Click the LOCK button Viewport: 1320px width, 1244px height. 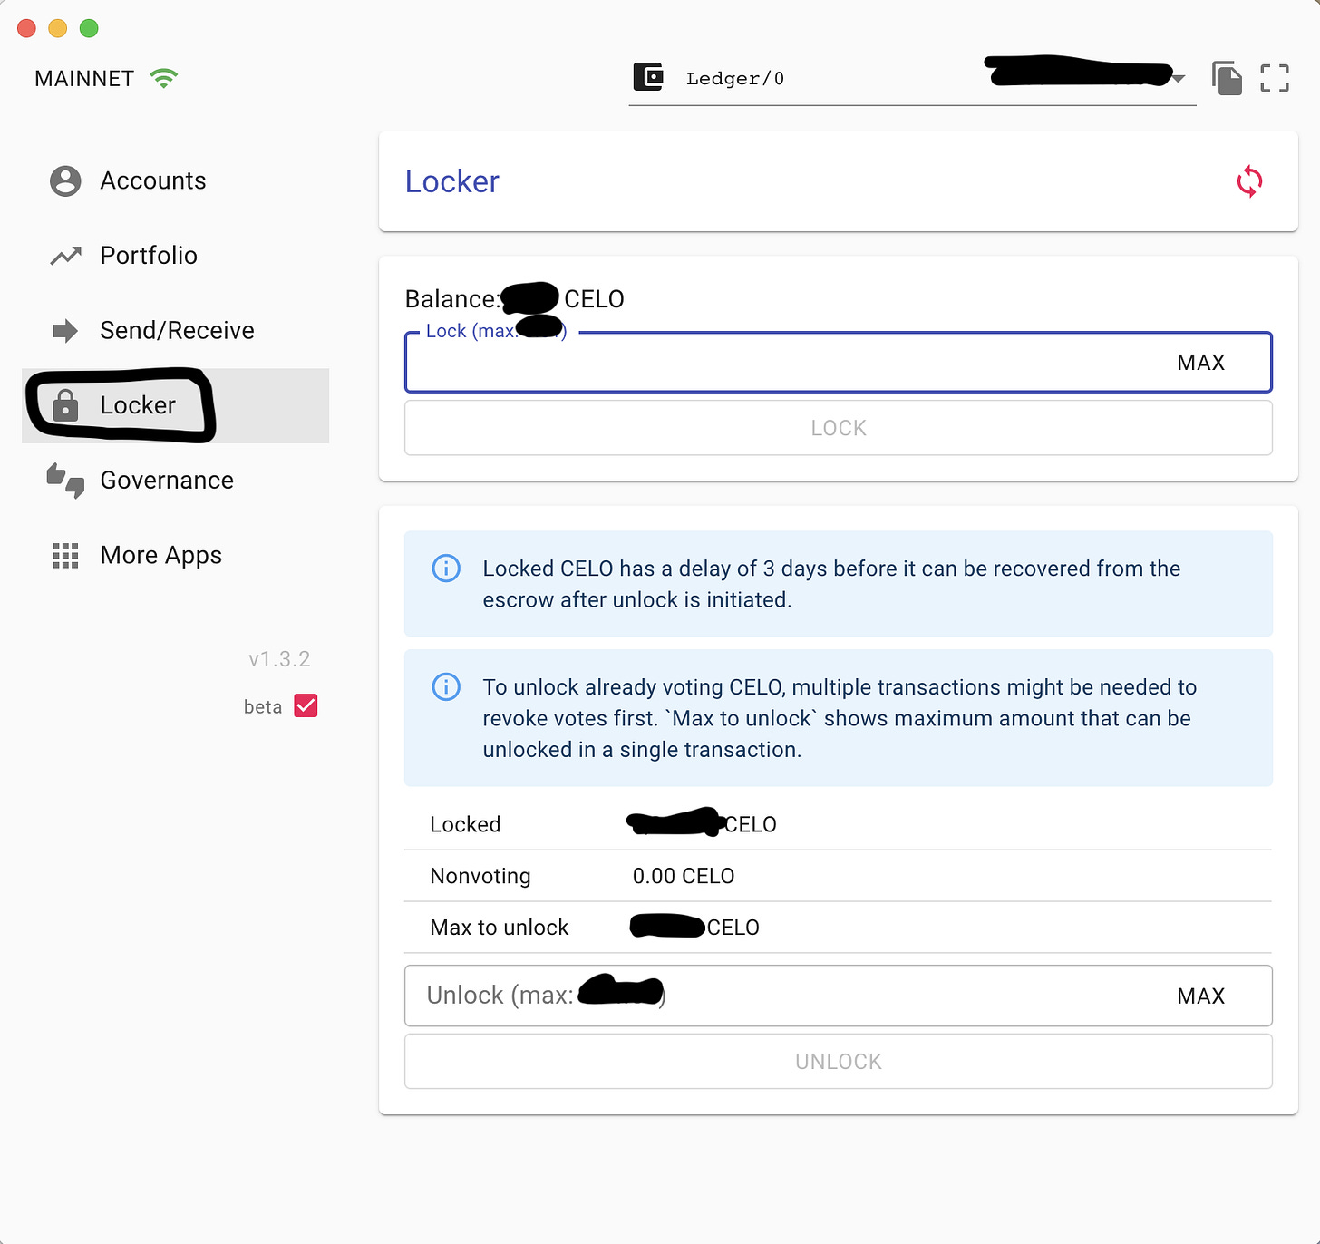pyautogui.click(x=839, y=428)
